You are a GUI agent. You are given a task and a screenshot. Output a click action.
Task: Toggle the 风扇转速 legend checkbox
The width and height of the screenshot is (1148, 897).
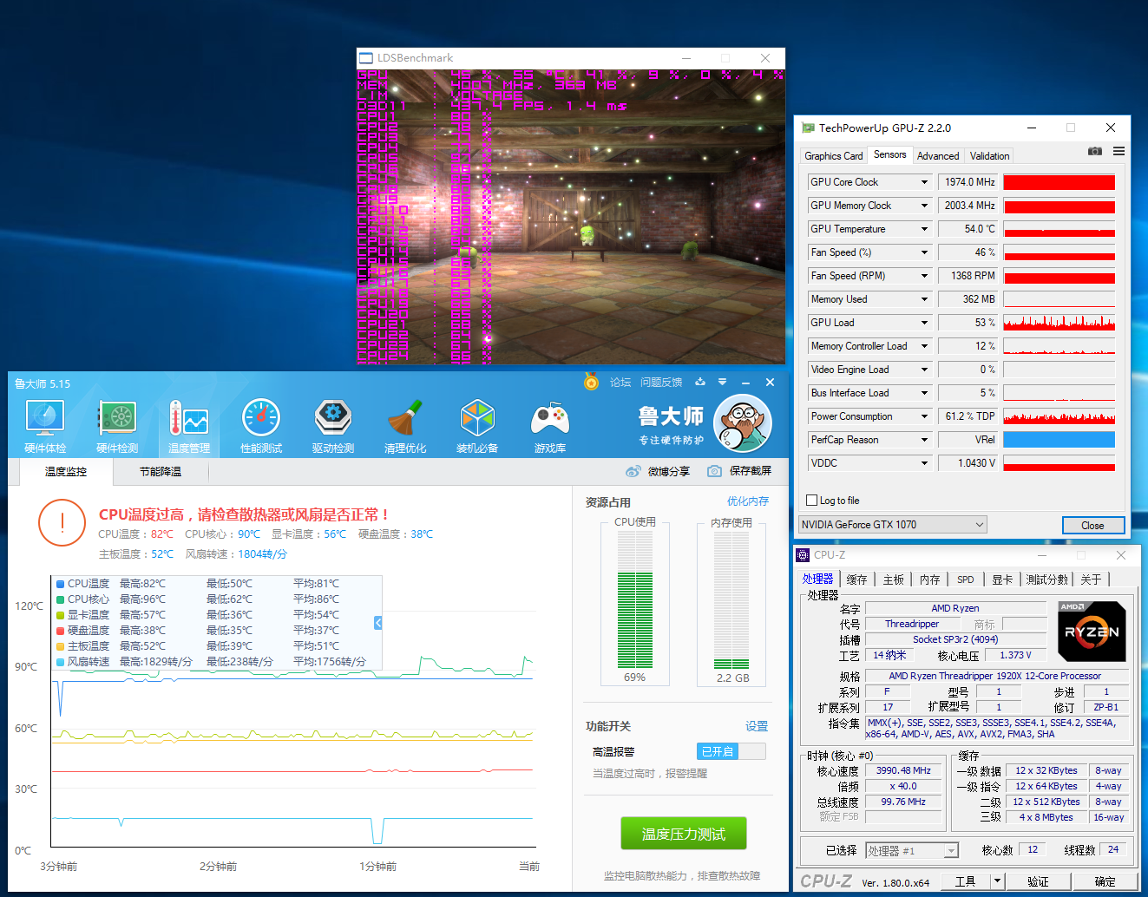tap(60, 662)
